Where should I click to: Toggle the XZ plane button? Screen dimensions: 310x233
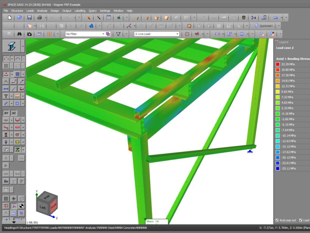pos(14,113)
